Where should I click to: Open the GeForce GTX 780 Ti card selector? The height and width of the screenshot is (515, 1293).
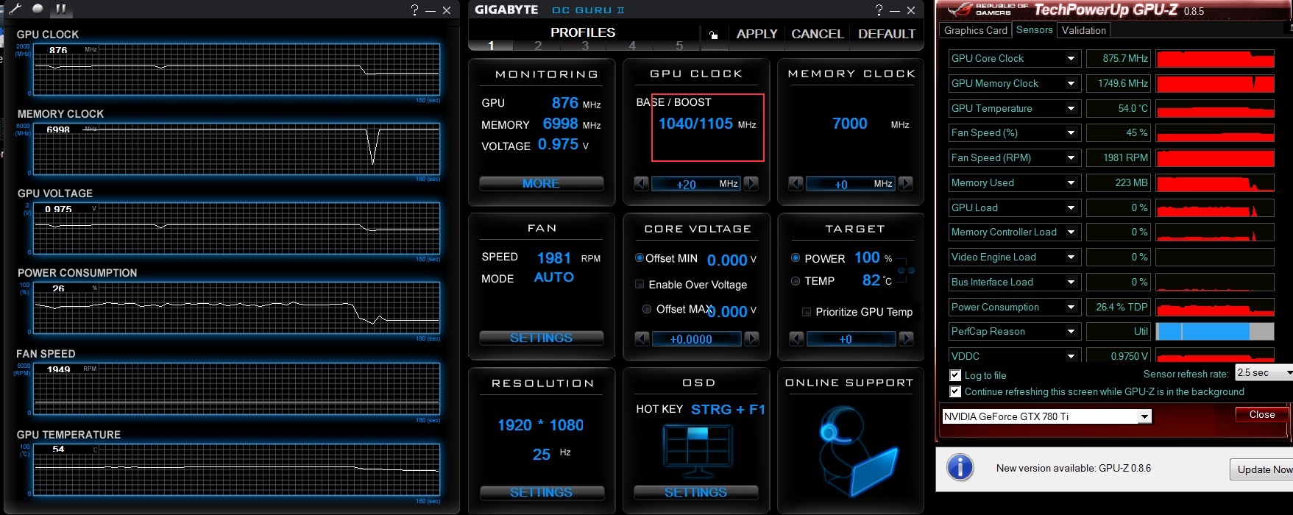click(x=1046, y=416)
